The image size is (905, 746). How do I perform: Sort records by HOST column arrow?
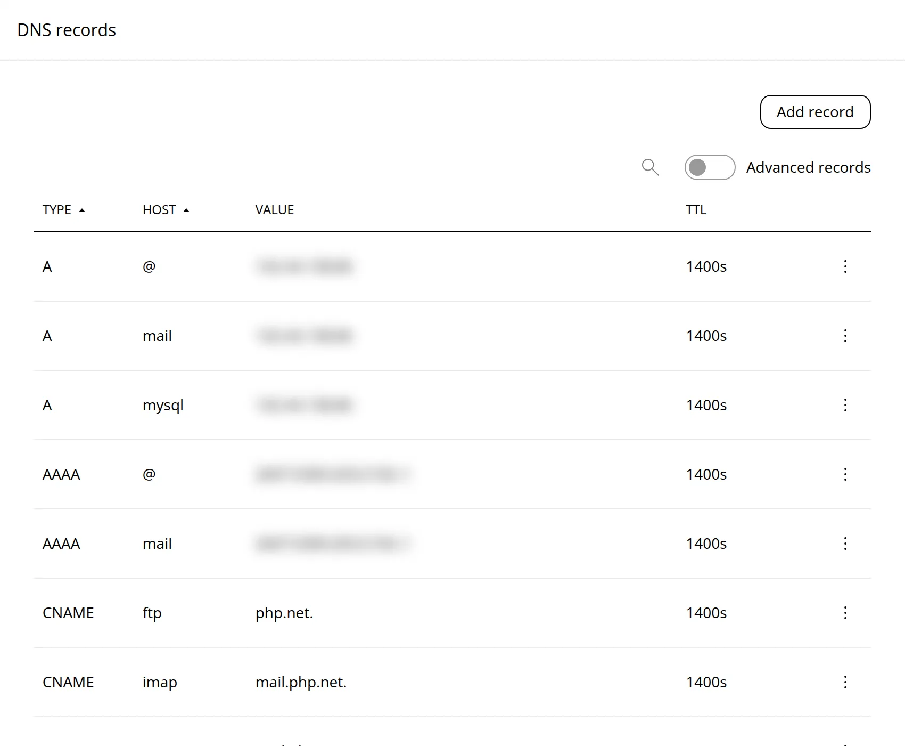(186, 210)
